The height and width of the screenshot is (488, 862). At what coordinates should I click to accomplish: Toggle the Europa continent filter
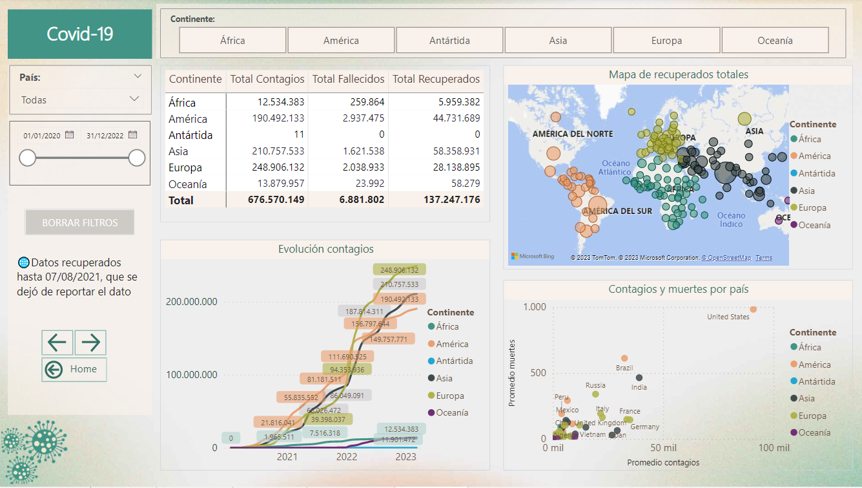click(666, 40)
